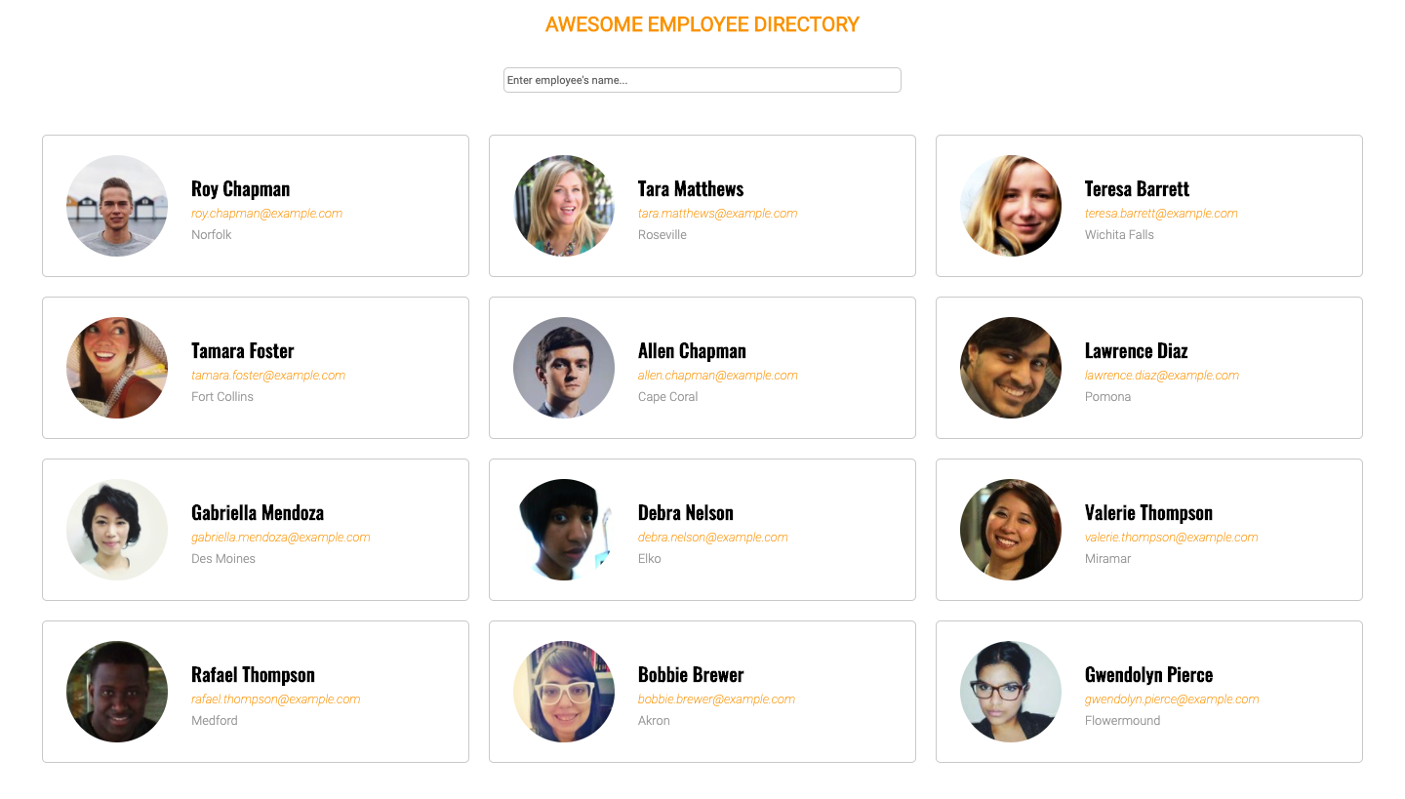This screenshot has height=799, width=1405.
Task: Select Allen Chapman's profile picture
Action: click(x=564, y=368)
